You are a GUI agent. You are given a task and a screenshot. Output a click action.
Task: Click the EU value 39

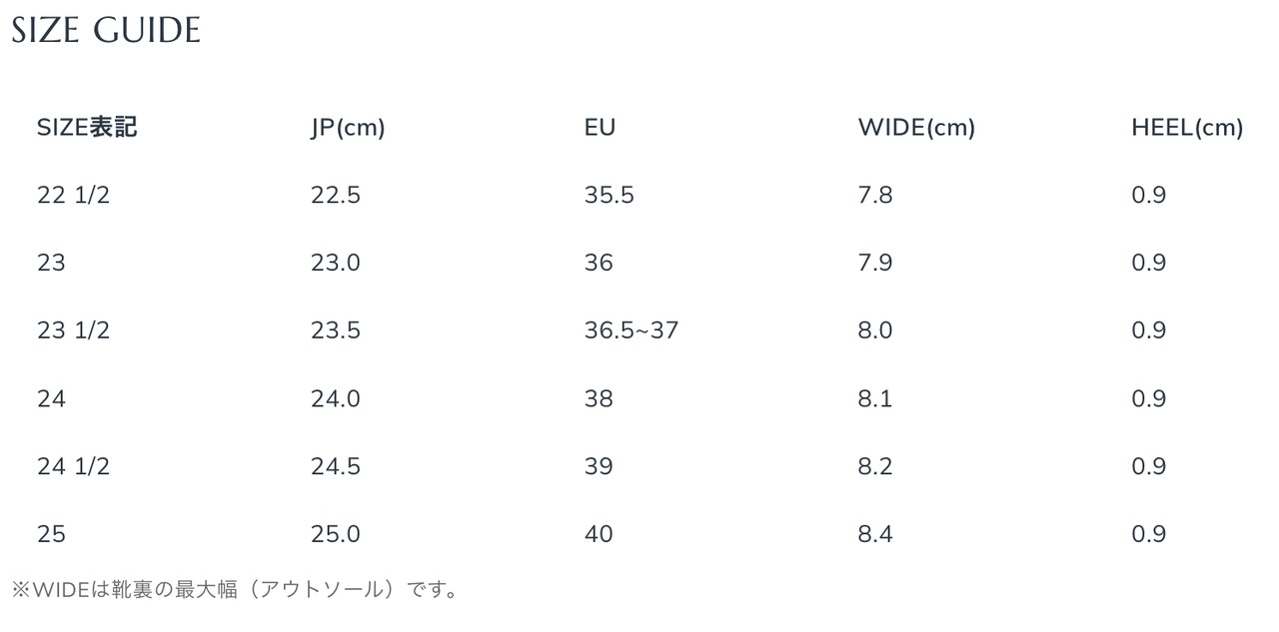point(599,466)
